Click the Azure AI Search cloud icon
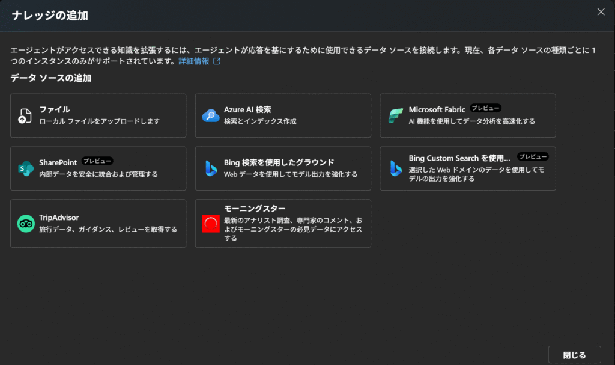Screen dimensions: 615x365 pos(211,116)
